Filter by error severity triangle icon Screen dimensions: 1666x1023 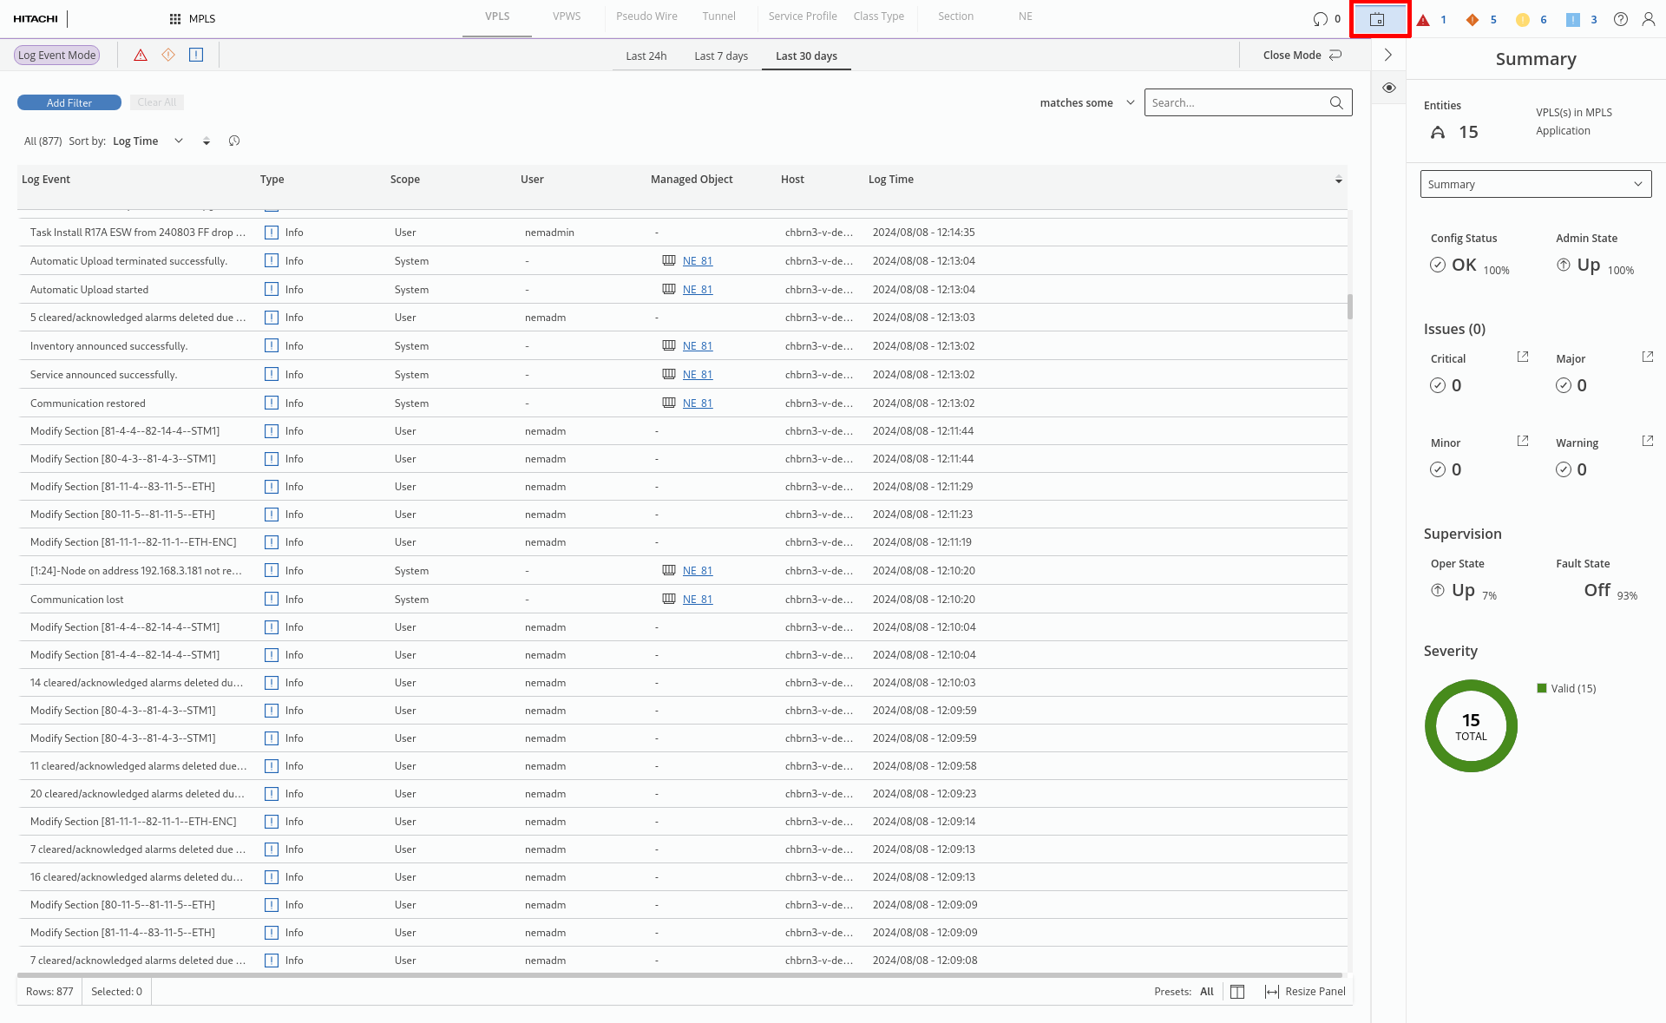point(141,55)
